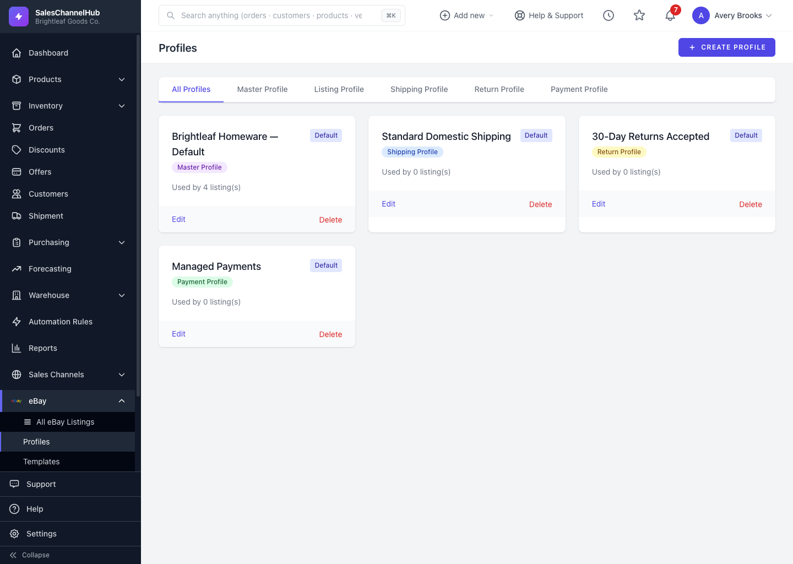The width and height of the screenshot is (793, 564).
Task: Click the Sales Channels globe icon
Action: click(x=17, y=375)
